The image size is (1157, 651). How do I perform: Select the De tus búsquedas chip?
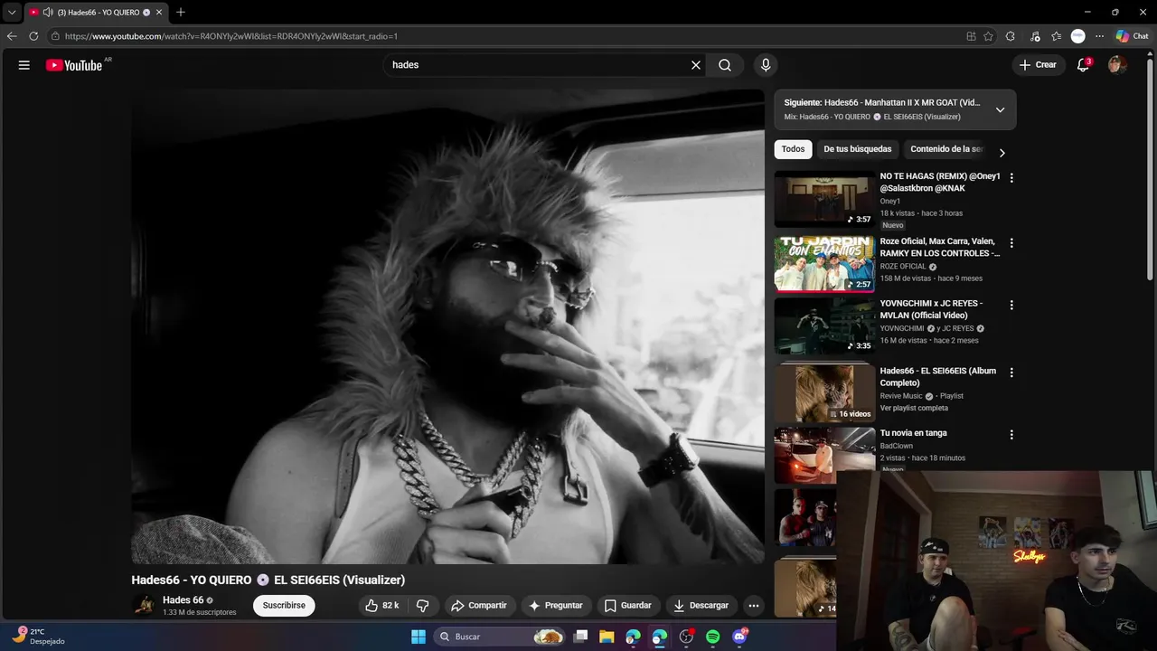(x=857, y=149)
